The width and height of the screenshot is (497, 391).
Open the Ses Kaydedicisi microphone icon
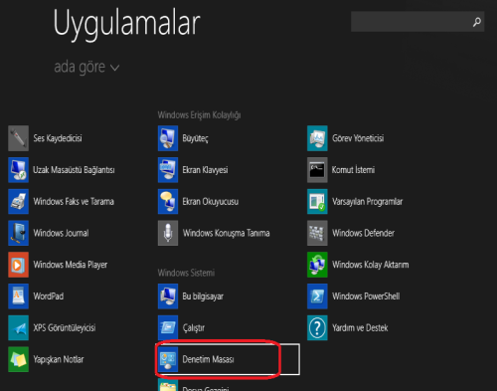pyautogui.click(x=18, y=138)
